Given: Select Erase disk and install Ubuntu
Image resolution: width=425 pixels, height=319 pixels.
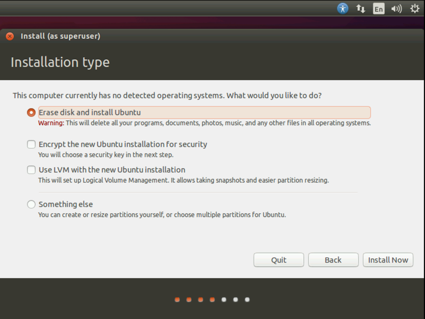Looking at the screenshot, I should [x=31, y=112].
